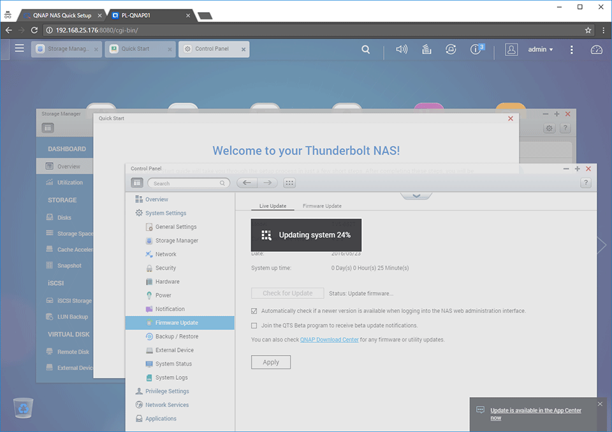Screen dimensions: 612x432
Task: Open Control Panel grid view icon
Action: pyautogui.click(x=289, y=183)
